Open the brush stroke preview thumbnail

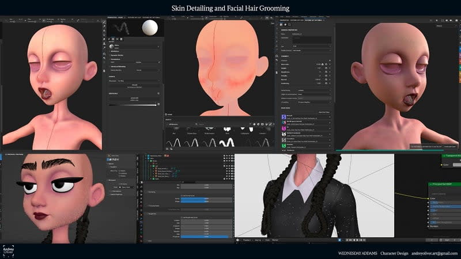122,28
